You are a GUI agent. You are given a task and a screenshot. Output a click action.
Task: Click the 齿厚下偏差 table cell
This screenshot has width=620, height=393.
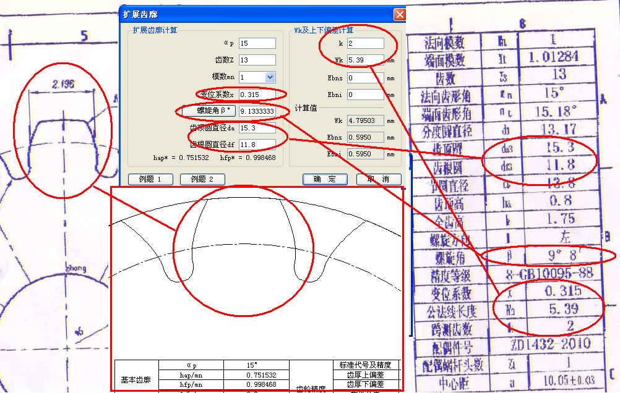[365, 384]
